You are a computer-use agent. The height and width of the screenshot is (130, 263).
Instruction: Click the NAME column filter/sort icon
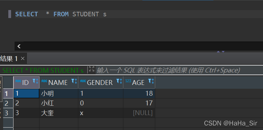click(74, 81)
